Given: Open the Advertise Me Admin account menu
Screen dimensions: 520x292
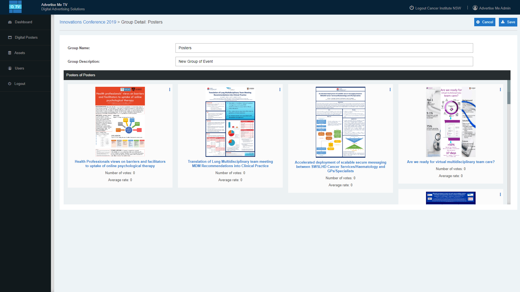Looking at the screenshot, I should click(x=495, y=8).
